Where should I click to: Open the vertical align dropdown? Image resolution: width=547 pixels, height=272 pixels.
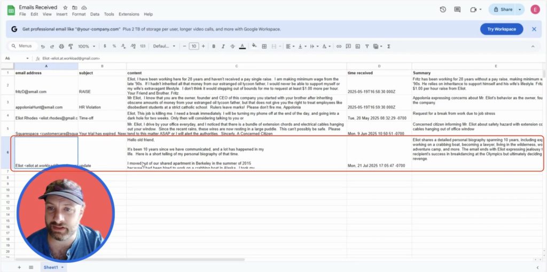tap(302, 46)
